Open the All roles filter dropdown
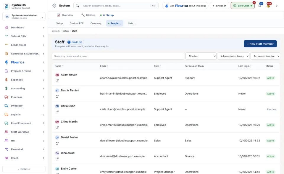This screenshot has height=174, width=284. [201, 56]
